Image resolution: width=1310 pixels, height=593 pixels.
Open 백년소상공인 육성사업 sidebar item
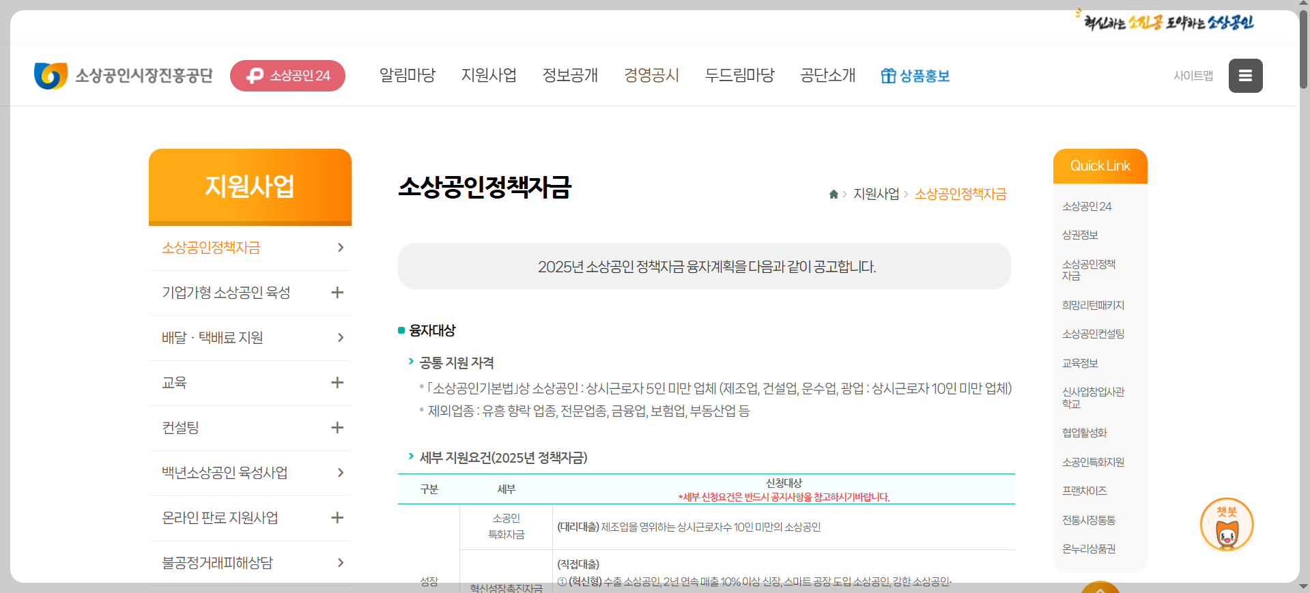point(225,473)
